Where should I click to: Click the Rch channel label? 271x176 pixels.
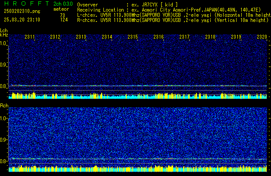click(4, 106)
